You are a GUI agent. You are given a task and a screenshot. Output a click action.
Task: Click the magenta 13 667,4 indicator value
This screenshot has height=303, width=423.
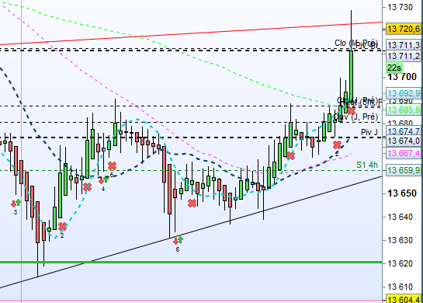coord(404,153)
